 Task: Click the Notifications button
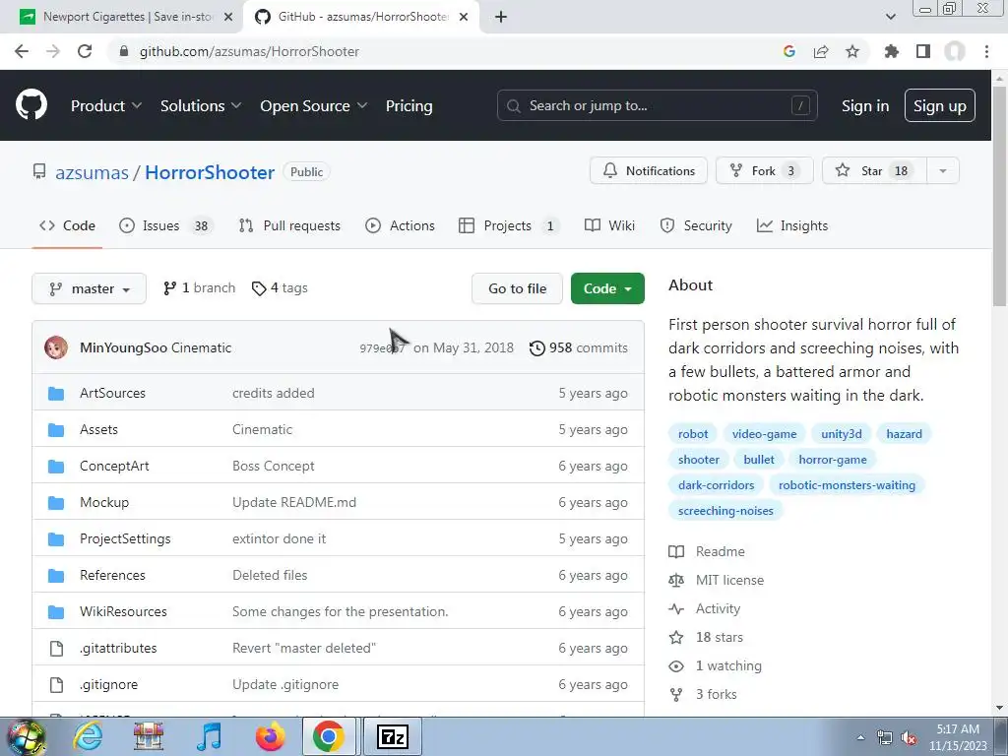tap(649, 171)
